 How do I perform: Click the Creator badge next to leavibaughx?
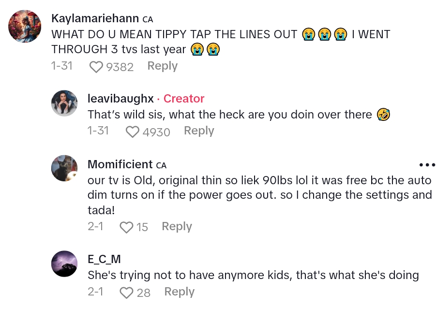pos(184,99)
